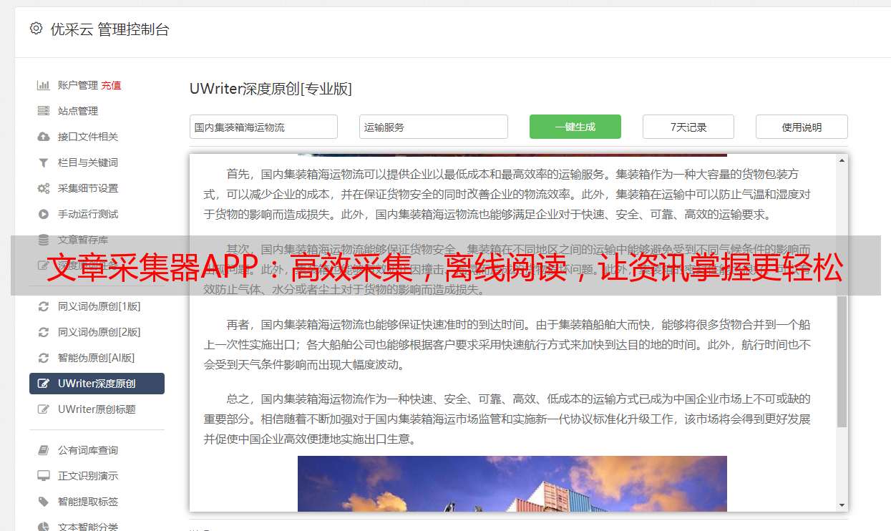
Task: Open the 7天记录 button
Action: (688, 127)
